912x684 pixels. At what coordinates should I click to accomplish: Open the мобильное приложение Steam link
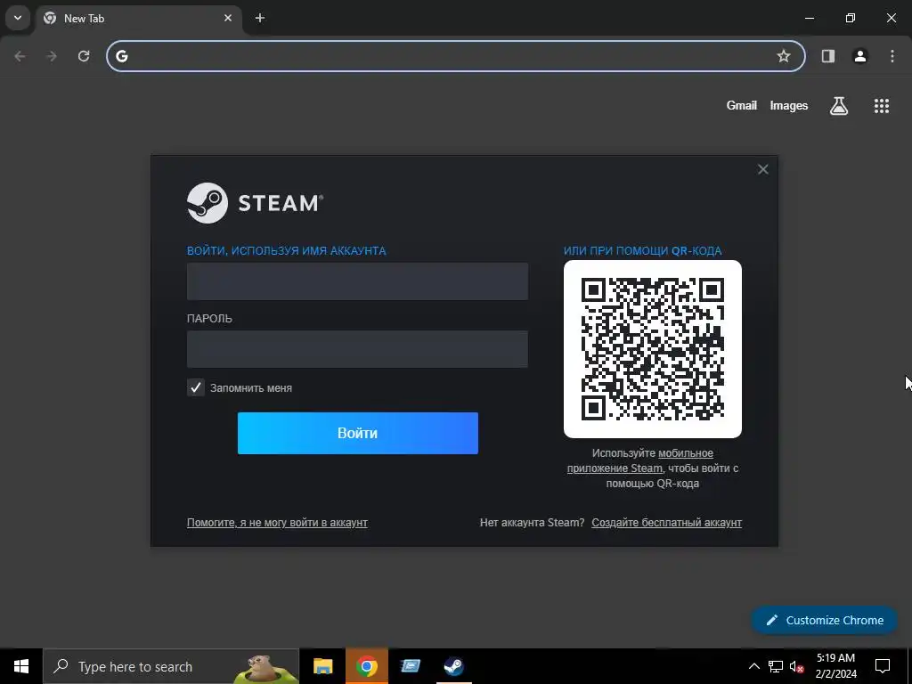(x=639, y=460)
